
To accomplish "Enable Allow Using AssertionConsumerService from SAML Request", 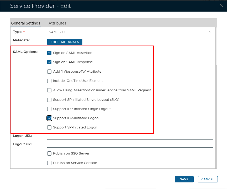I will click(x=49, y=90).
